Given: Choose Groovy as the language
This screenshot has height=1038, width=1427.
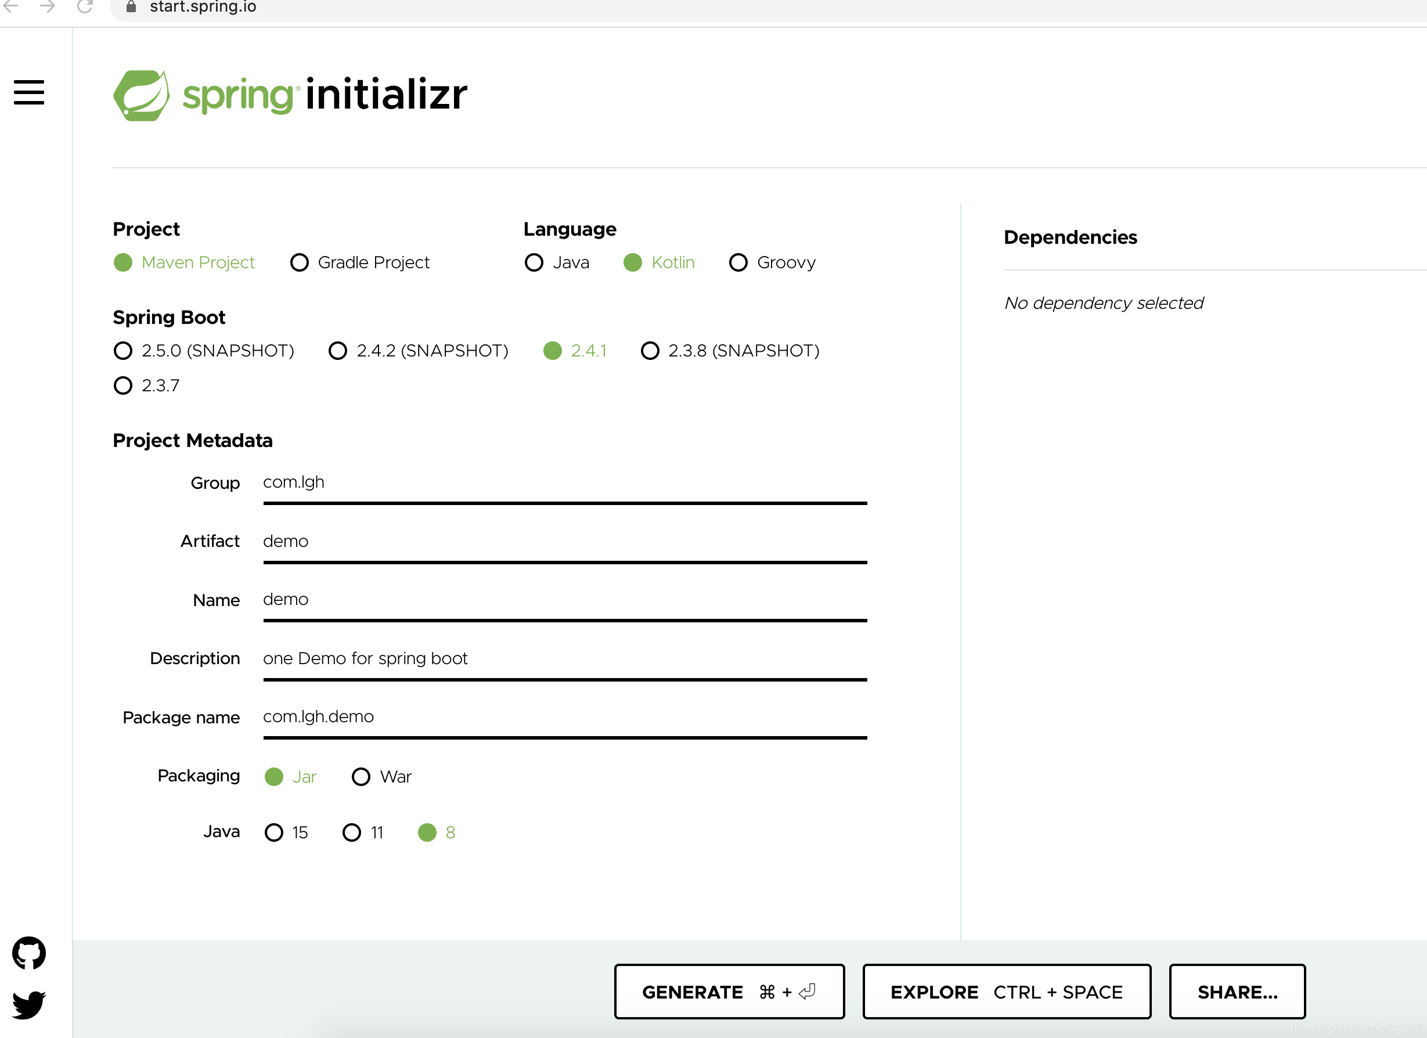Looking at the screenshot, I should pos(772,262).
